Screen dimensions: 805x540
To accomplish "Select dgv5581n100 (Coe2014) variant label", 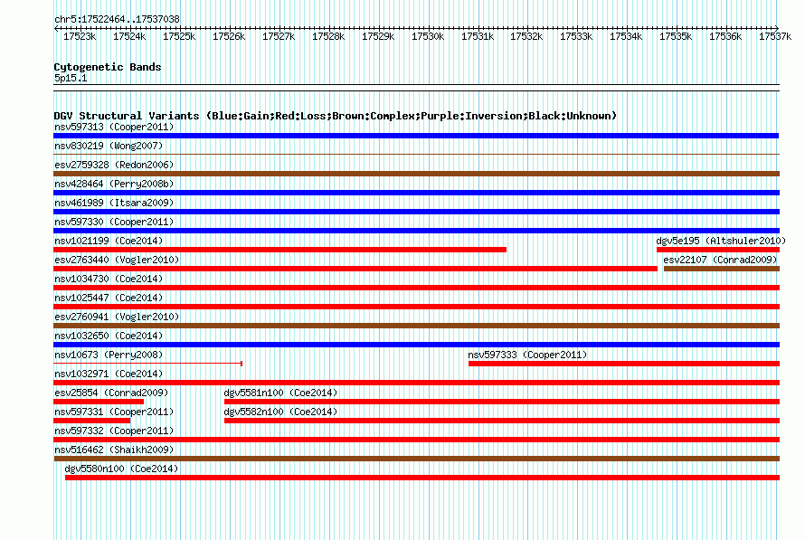I will [x=280, y=393].
